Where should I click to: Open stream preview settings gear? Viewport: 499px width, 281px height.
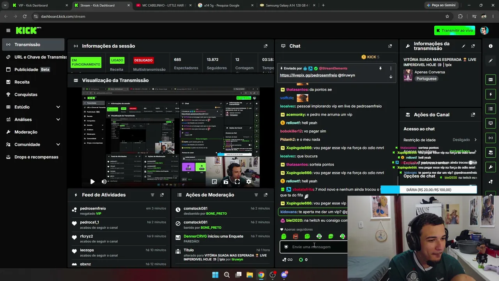coord(249,181)
